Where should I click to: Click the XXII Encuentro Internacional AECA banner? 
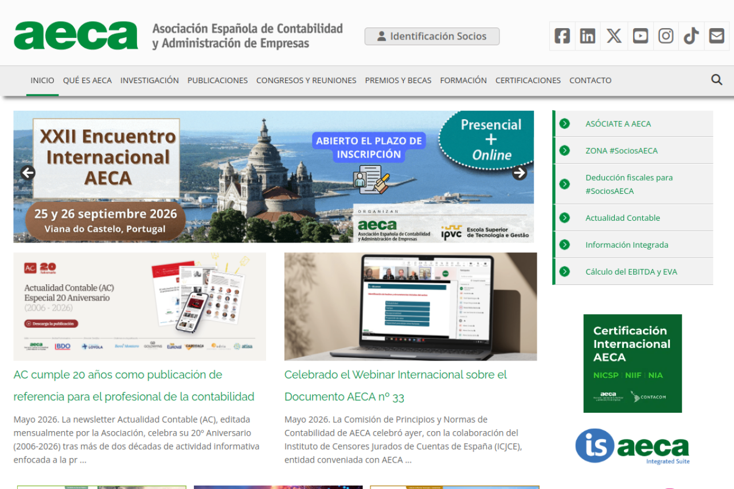coord(274,177)
